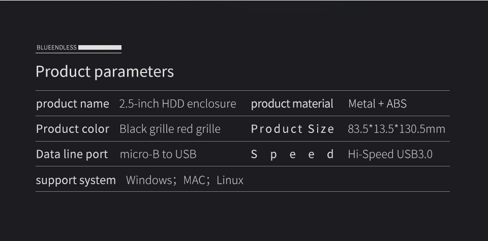Select the 83.5*13.5*130.5mm dimension value
This screenshot has width=488, height=241.
(x=396, y=129)
